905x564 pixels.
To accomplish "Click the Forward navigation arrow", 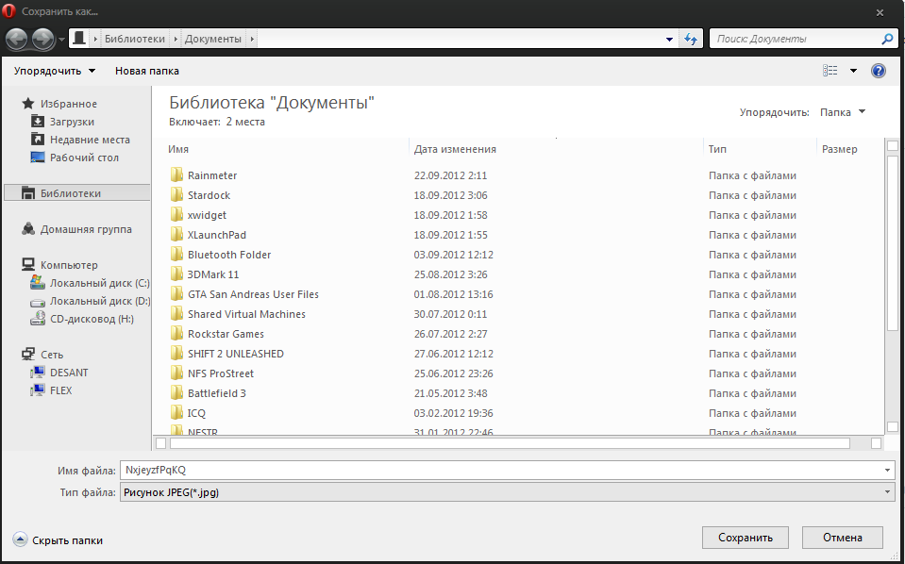I will pos(43,39).
